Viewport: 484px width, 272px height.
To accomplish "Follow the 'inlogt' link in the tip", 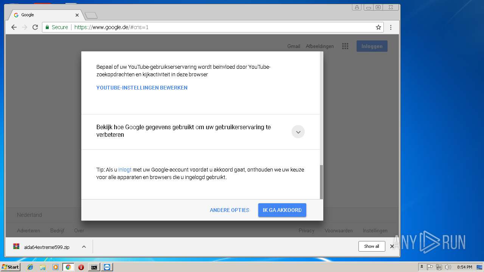I will coord(125,170).
